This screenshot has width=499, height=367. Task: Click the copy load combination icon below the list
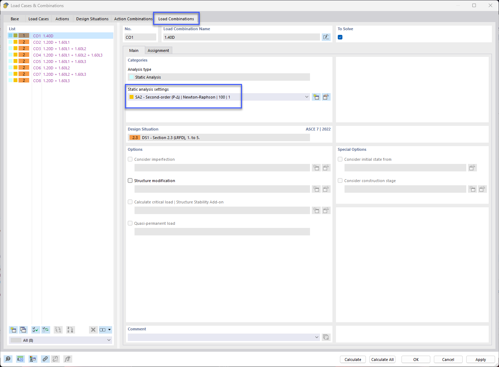(23, 330)
